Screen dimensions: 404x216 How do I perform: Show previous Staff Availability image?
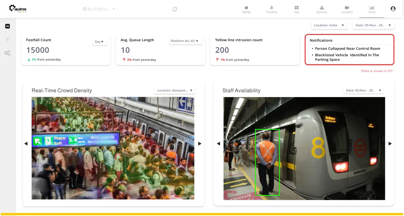tap(219, 144)
